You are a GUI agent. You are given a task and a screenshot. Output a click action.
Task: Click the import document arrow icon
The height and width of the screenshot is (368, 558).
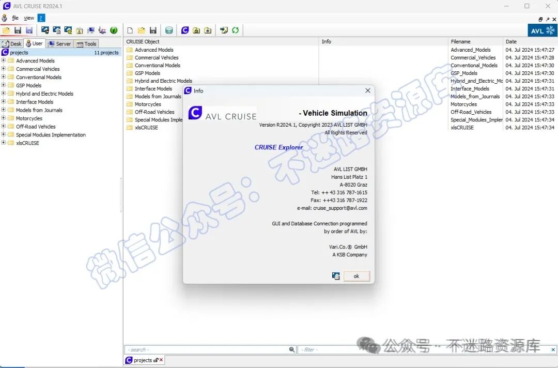[224, 30]
